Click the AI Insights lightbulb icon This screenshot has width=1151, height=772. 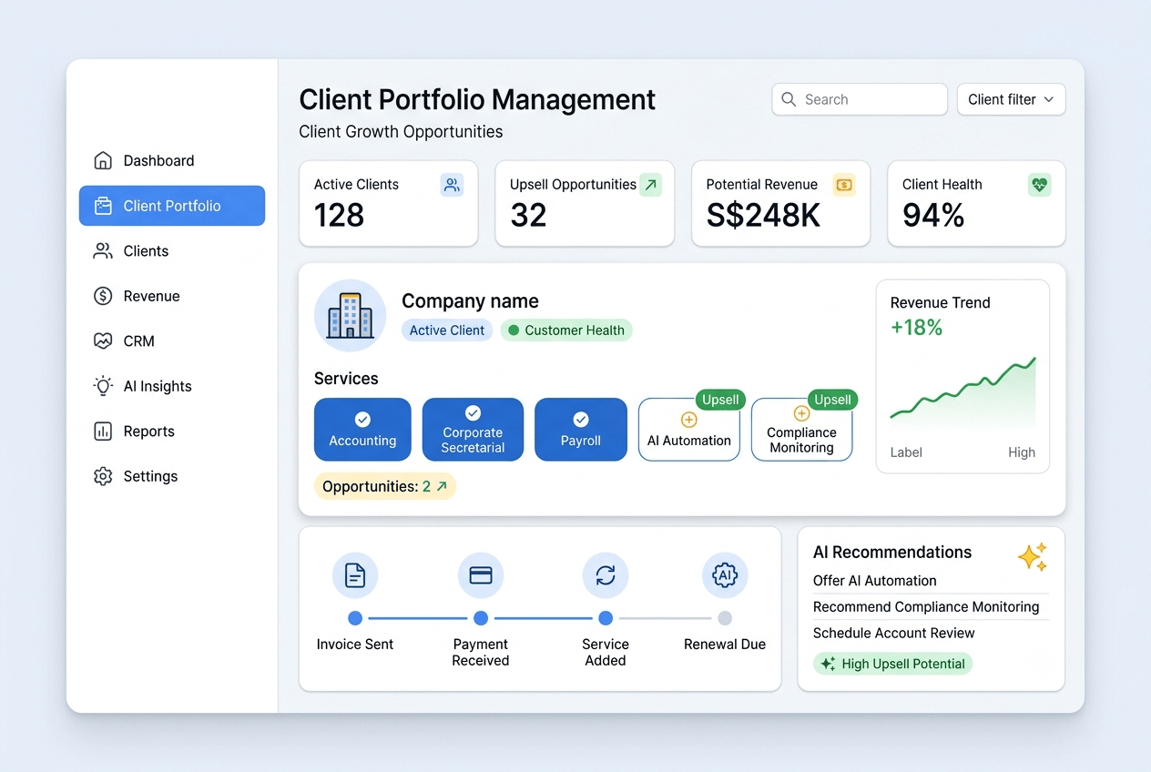point(103,386)
